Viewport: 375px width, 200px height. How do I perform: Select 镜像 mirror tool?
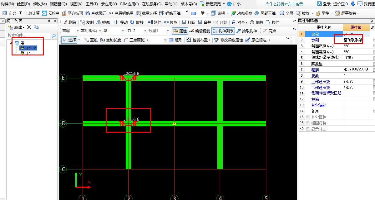103,22
